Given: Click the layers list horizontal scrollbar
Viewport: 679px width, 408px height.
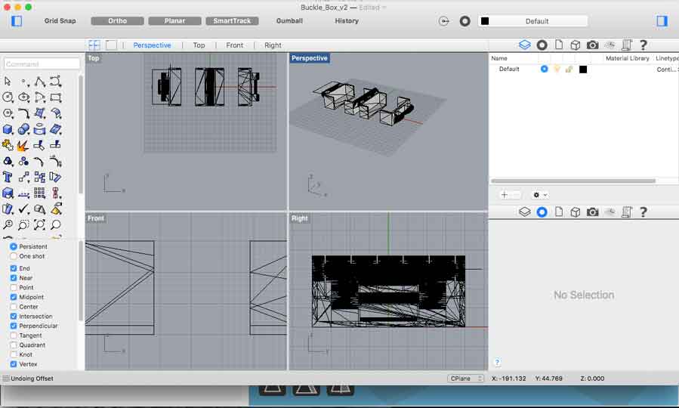Looking at the screenshot, I should point(573,181).
